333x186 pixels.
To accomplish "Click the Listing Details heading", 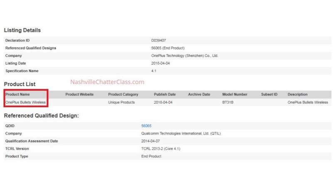I will coord(22,30).
